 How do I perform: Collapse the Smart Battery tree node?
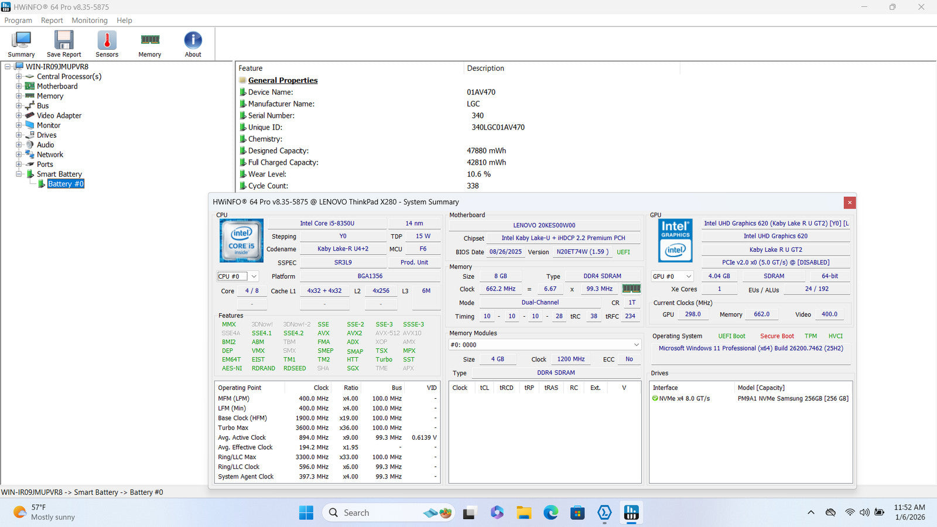click(x=19, y=174)
